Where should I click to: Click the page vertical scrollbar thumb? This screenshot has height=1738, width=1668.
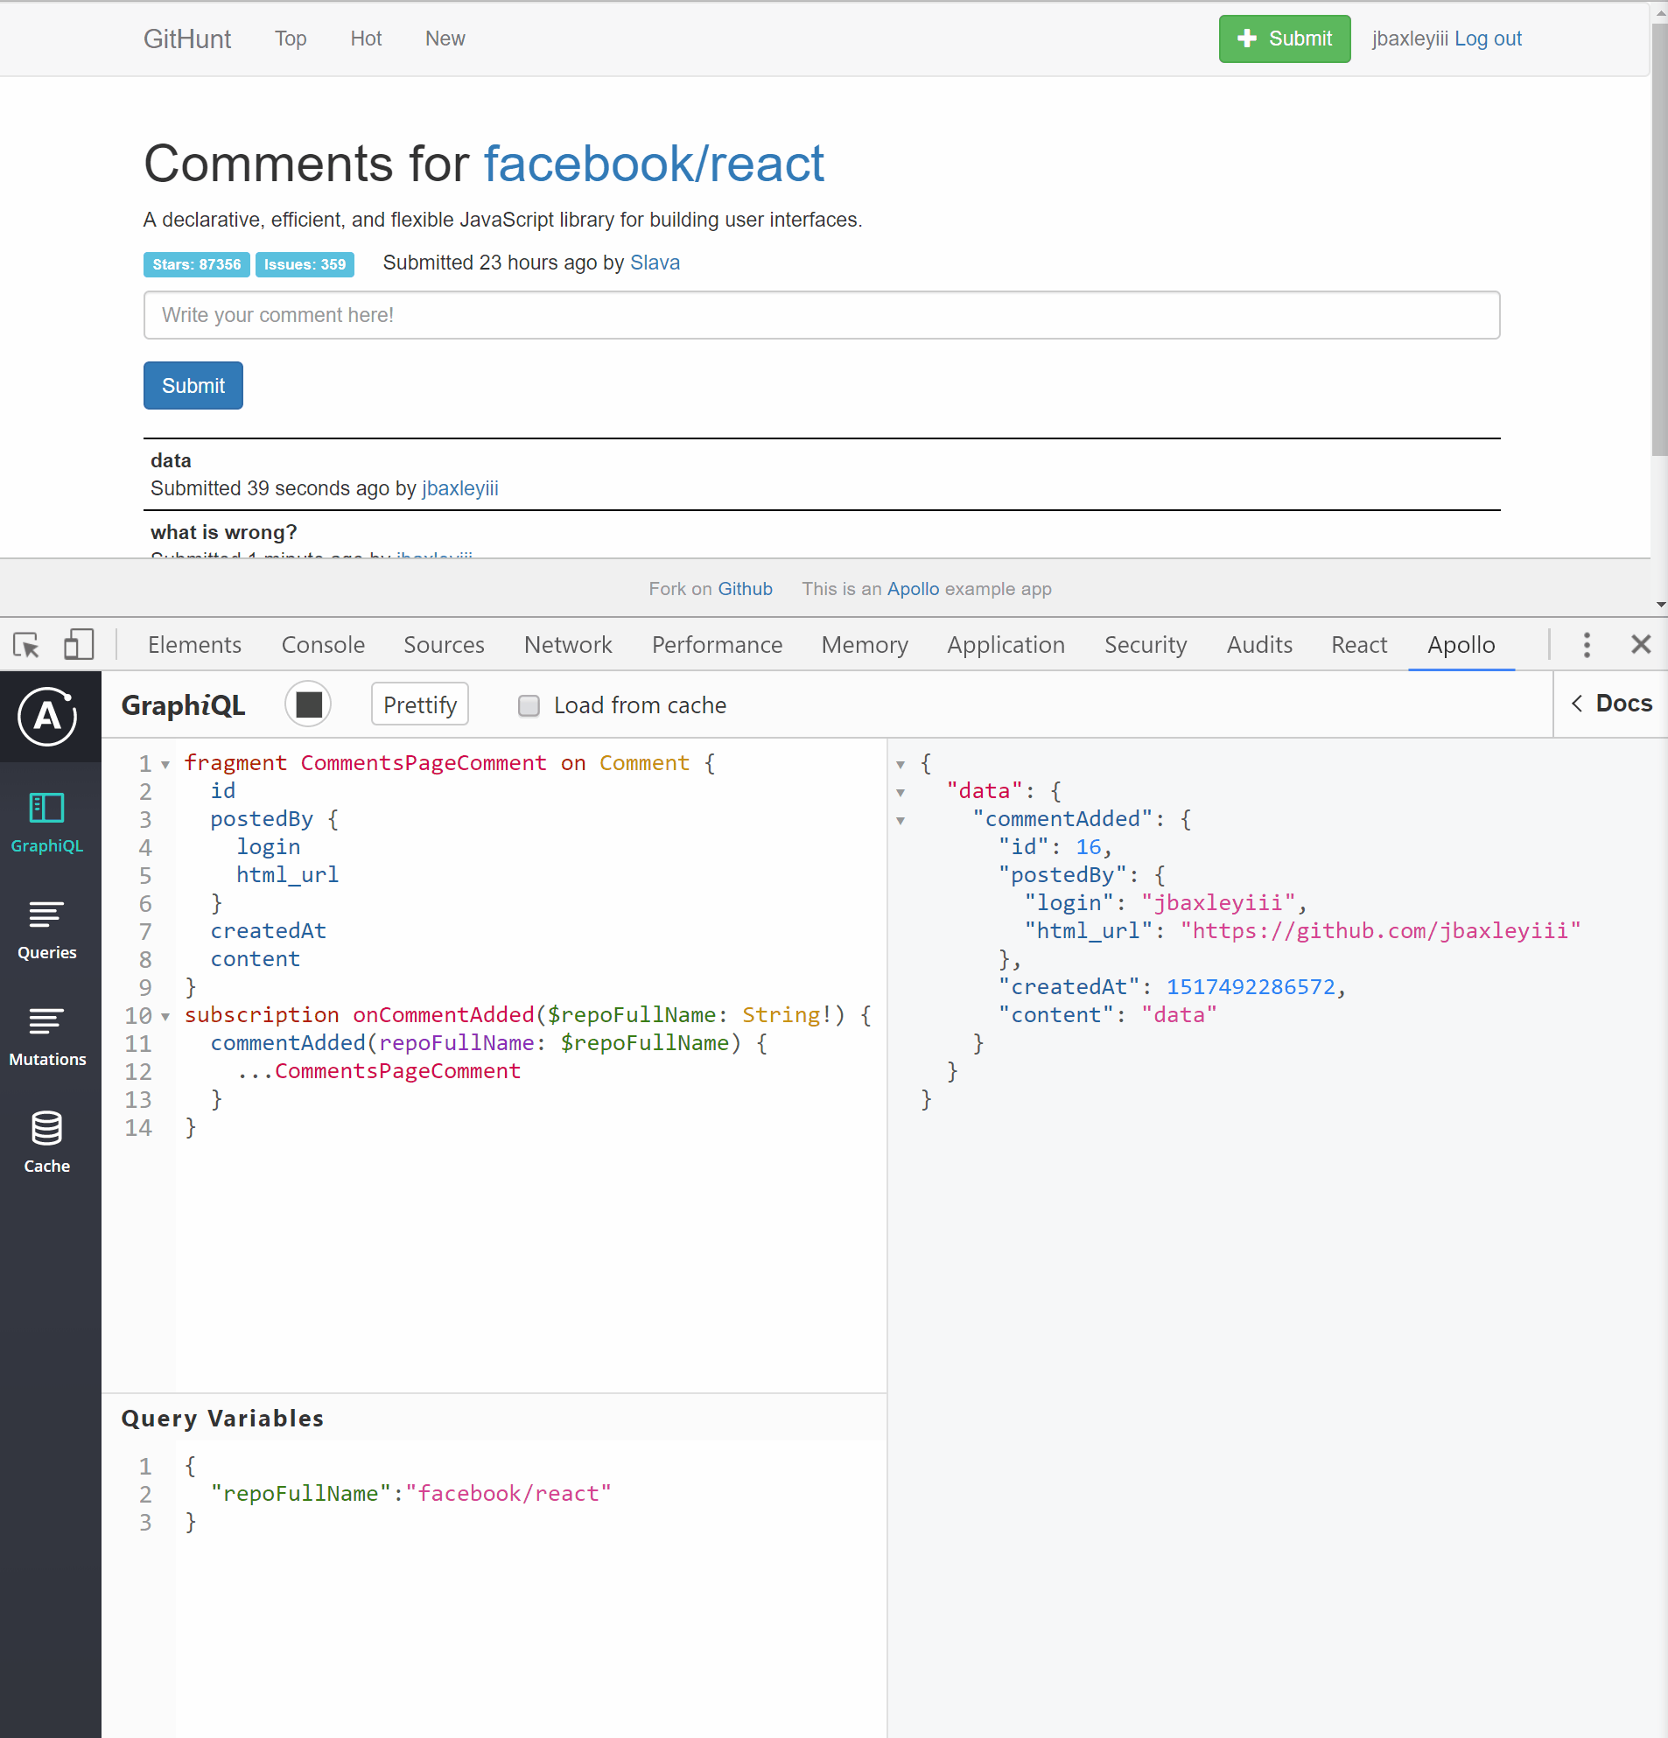(1658, 238)
